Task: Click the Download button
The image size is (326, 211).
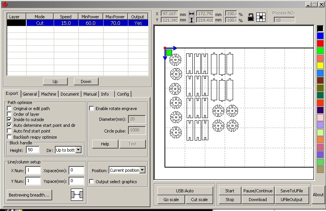Action: pos(258,200)
